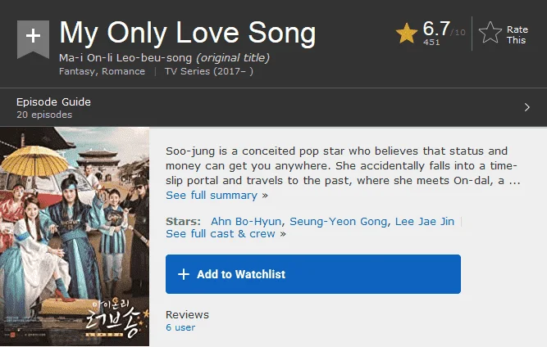The height and width of the screenshot is (347, 547).
Task: Open the 20 episodes list
Action: [44, 115]
